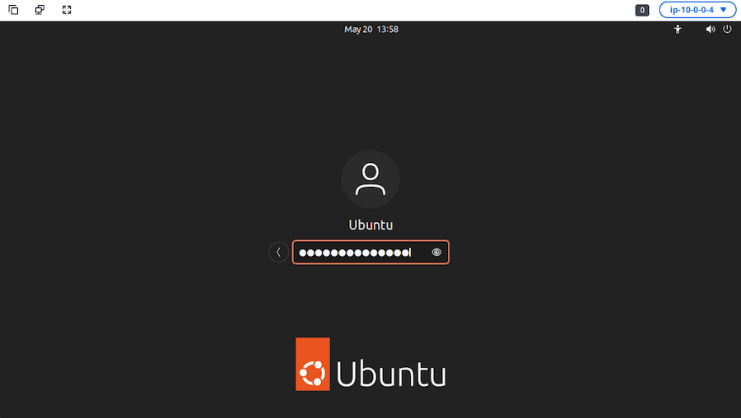The height and width of the screenshot is (418, 741).
Task: Click the user avatar silhouette
Action: tap(370, 179)
